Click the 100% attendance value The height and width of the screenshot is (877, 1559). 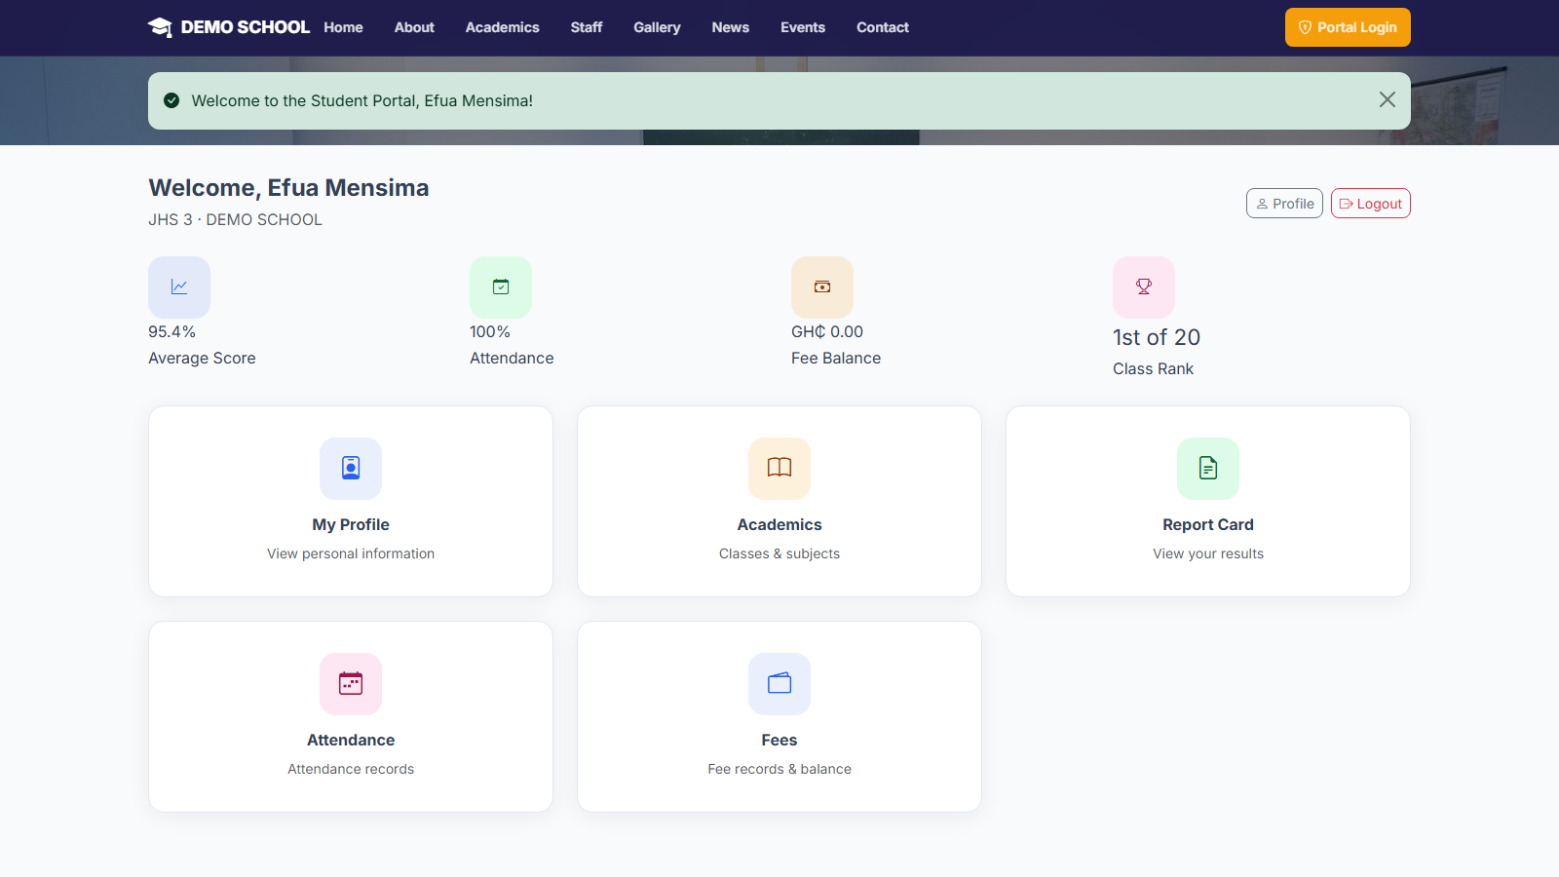[490, 331]
